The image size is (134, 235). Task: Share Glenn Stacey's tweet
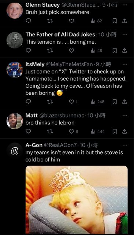(124, 21)
